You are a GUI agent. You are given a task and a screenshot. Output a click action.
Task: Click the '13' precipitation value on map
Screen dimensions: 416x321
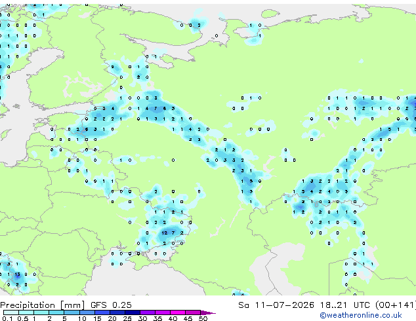click(x=17, y=274)
